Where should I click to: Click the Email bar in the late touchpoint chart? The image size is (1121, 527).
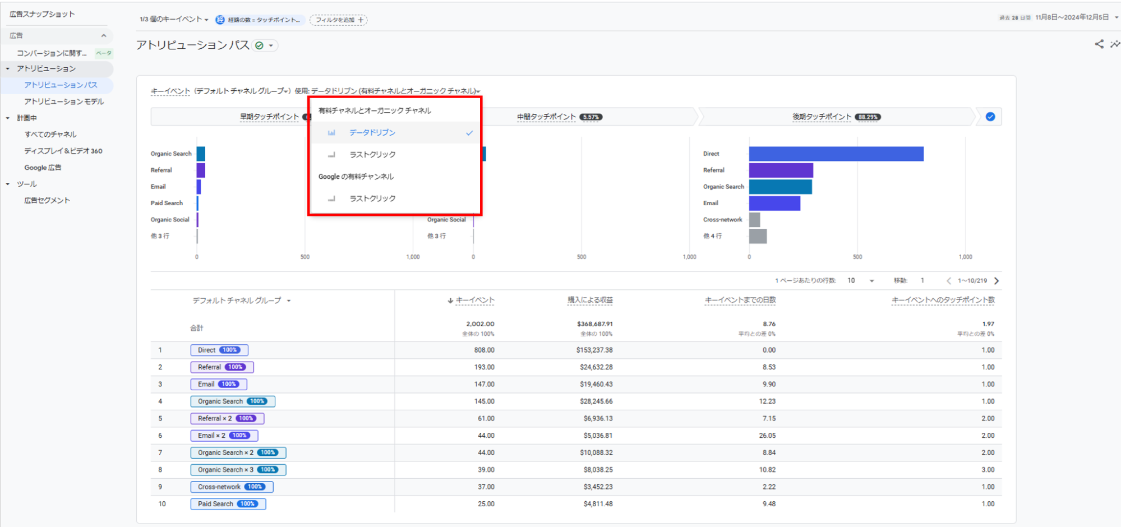pyautogui.click(x=774, y=204)
